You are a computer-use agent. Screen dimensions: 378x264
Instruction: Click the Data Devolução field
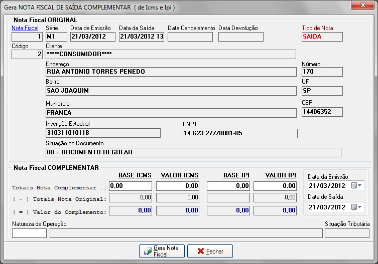pos(241,37)
